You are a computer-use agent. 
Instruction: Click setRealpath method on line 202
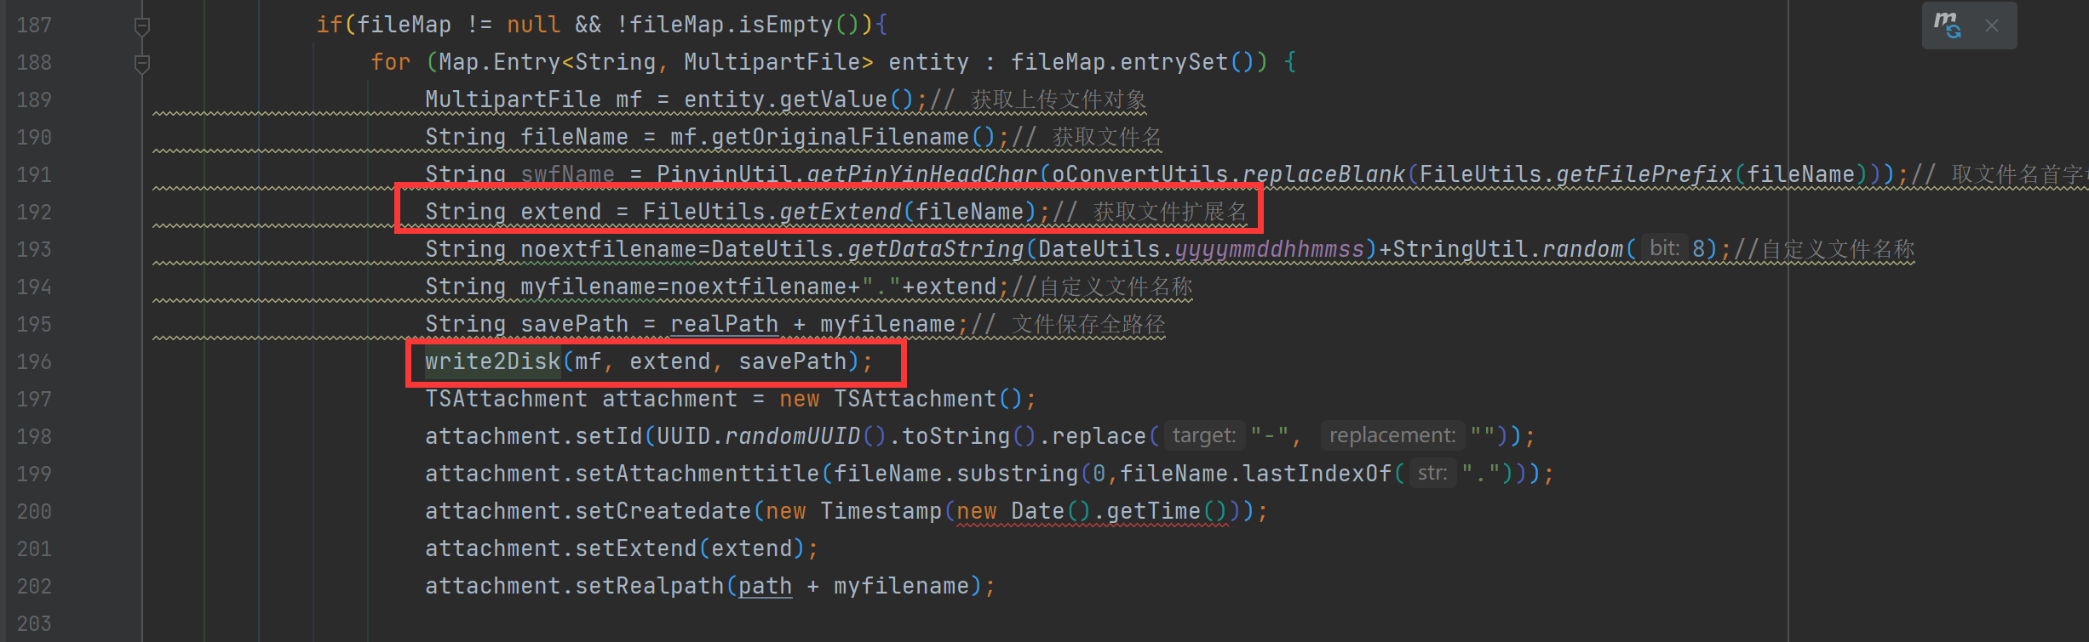(x=650, y=586)
